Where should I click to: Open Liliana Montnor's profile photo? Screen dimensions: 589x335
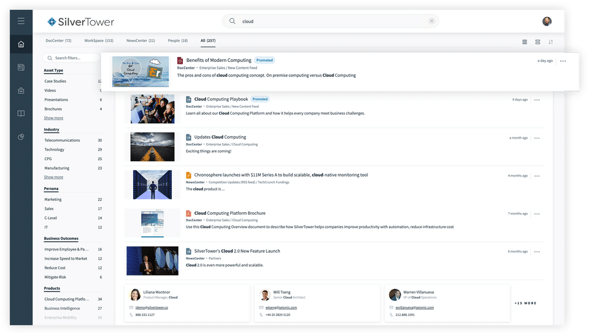[x=135, y=295]
